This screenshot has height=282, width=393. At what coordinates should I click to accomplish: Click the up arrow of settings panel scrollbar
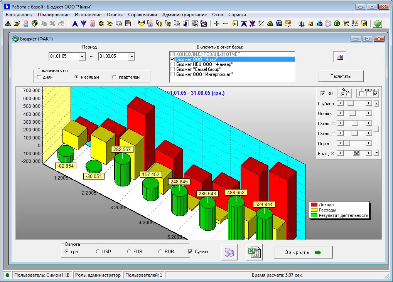coord(376,103)
